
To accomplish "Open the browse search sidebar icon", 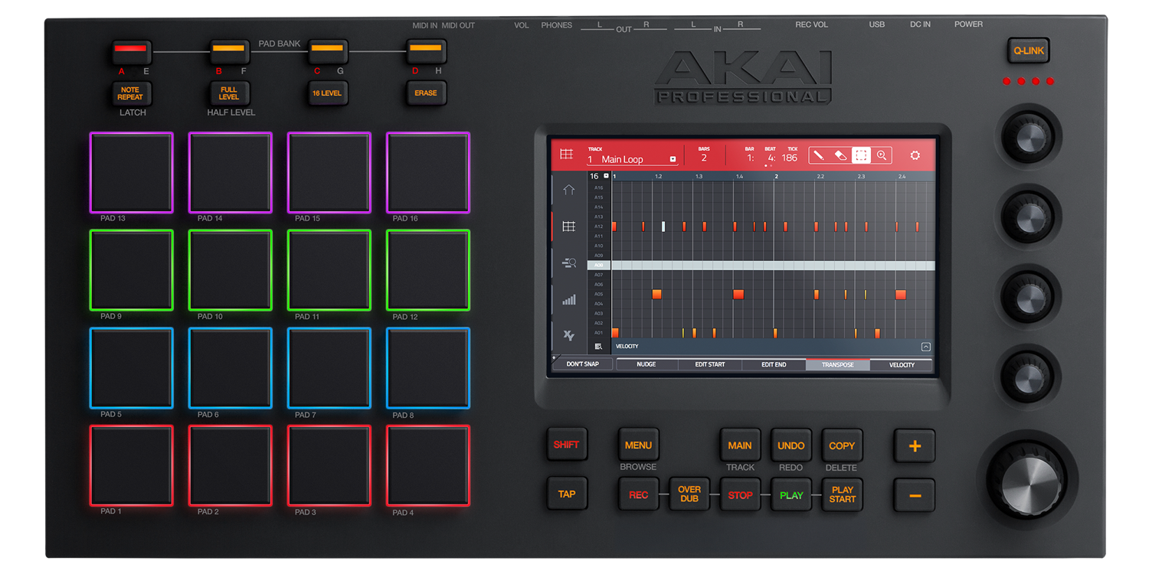I will point(568,263).
